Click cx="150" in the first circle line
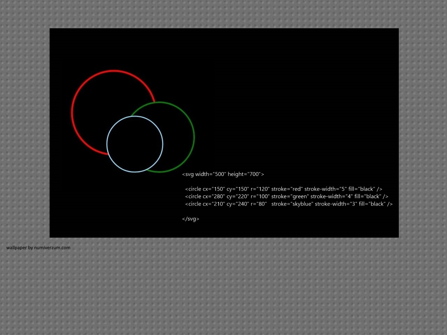The height and width of the screenshot is (335, 447). [x=214, y=189]
